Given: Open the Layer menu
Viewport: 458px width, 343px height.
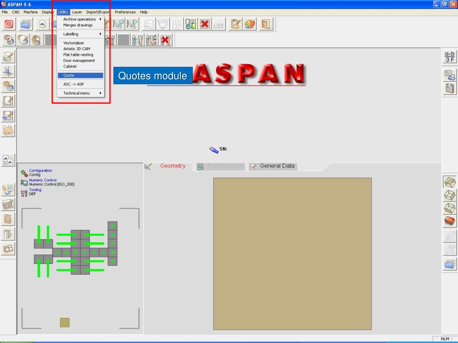Looking at the screenshot, I should (77, 12).
